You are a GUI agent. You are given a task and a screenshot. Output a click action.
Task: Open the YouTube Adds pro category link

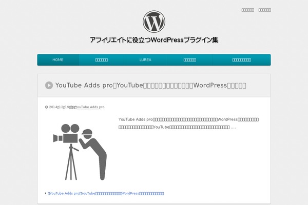coord(90,107)
